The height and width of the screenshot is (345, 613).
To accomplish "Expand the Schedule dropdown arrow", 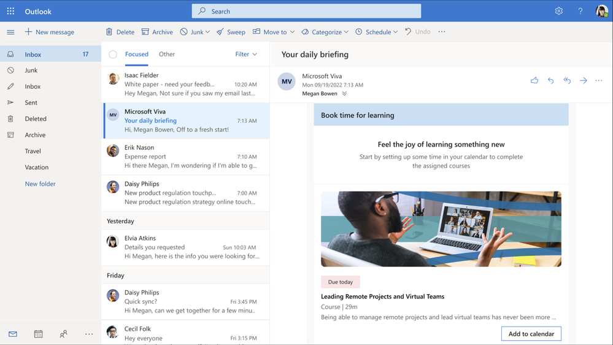I will [x=396, y=32].
